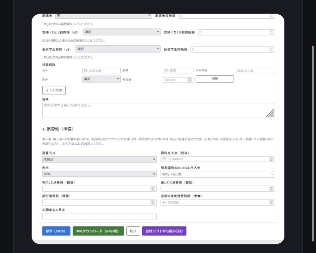Click the purple 会計ソフトから読み込む button
The width and height of the screenshot is (316, 253).
click(164, 231)
